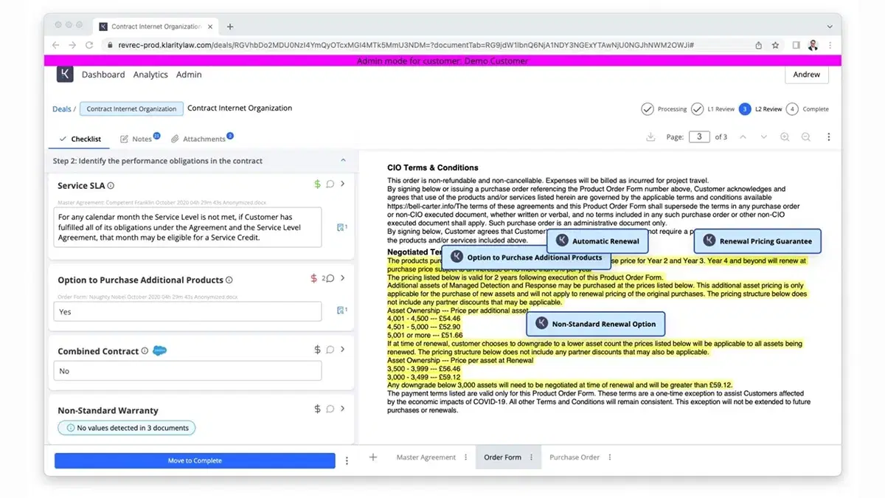The image size is (885, 498).
Task: Click the Move to Complete button
Action: pyautogui.click(x=195, y=460)
